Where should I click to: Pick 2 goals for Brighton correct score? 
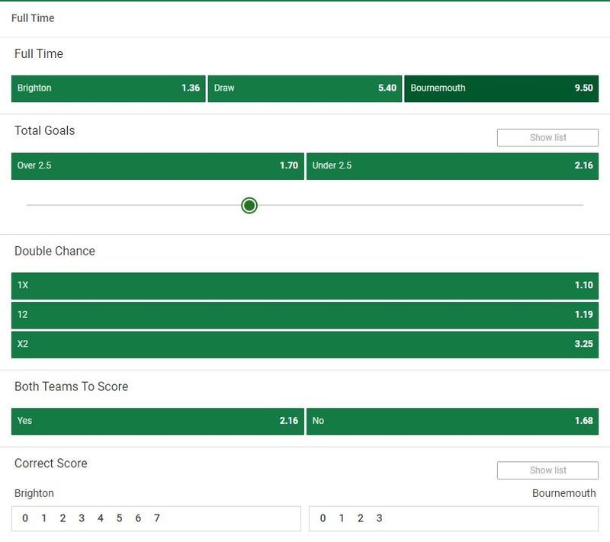63,518
